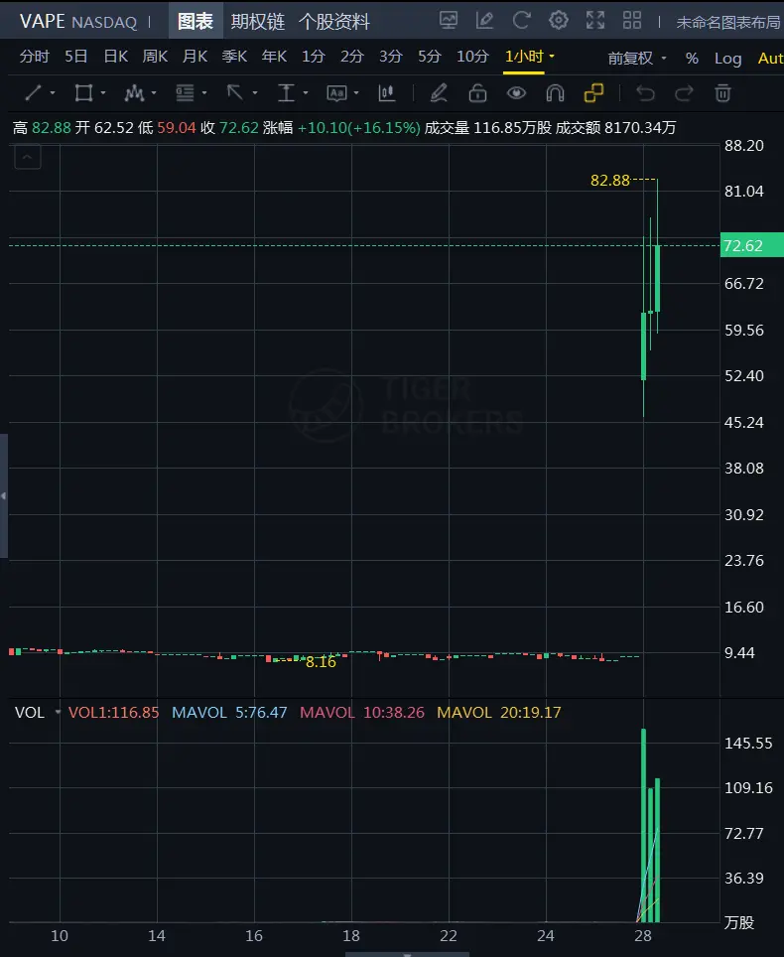The image size is (784, 957).
Task: Select the 日K timeframe
Action: coord(116,57)
